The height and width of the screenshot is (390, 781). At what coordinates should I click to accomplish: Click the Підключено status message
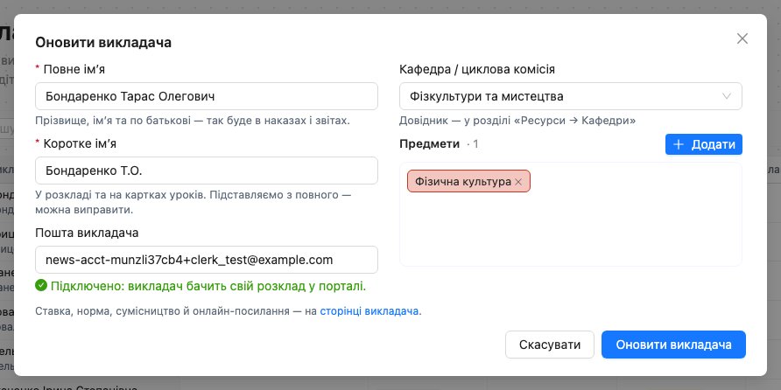tap(208, 286)
